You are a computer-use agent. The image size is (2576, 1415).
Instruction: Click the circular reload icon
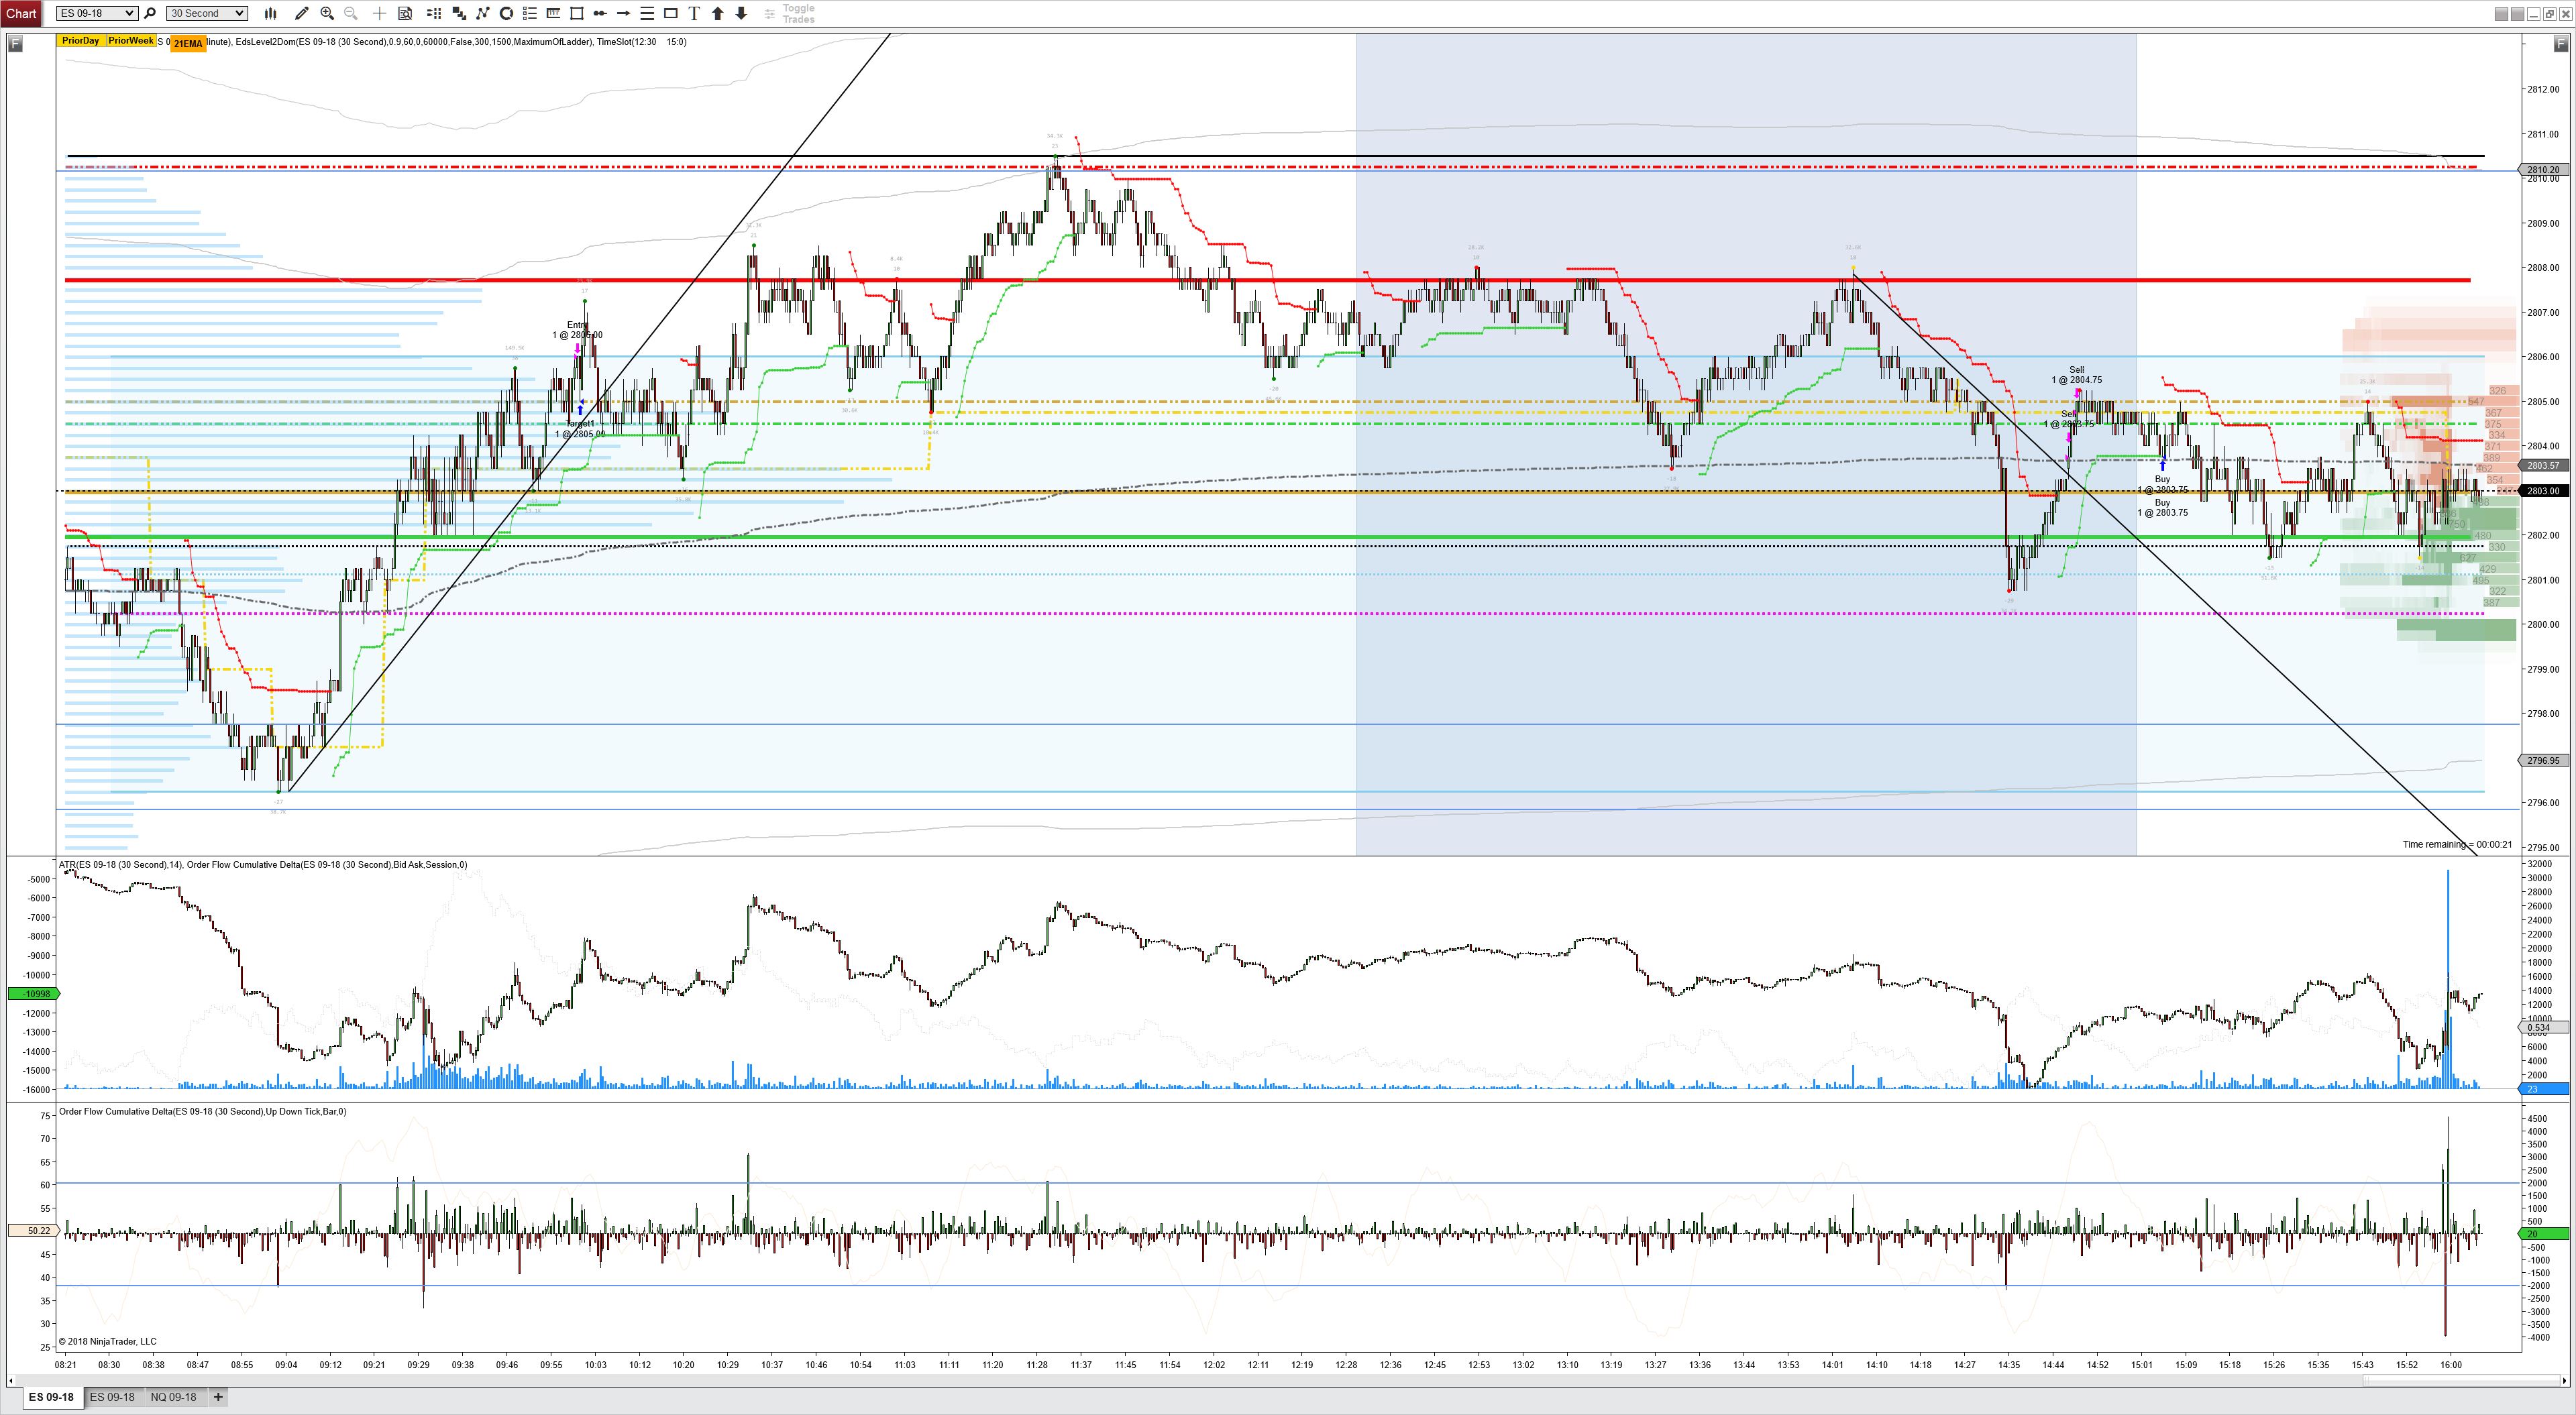(x=506, y=13)
